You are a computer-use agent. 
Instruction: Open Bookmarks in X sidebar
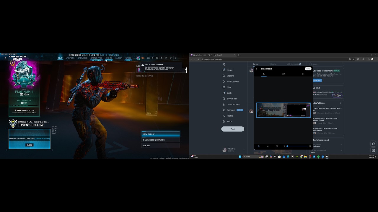pyautogui.click(x=230, y=99)
